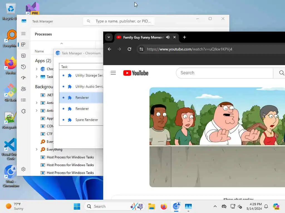Viewport: 285px width, 213px height.
Task: Open Everything desktop shortcut
Action: point(10,38)
